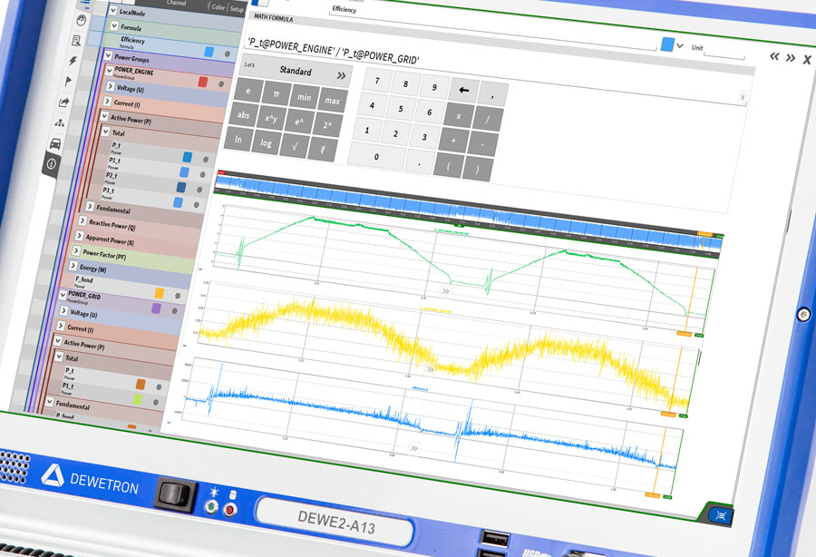Open the info sidebar icon
Screen dimensions: 816x557
point(51,164)
